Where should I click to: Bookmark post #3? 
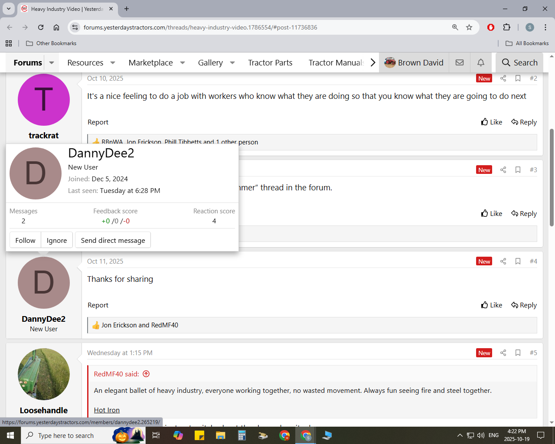518,170
